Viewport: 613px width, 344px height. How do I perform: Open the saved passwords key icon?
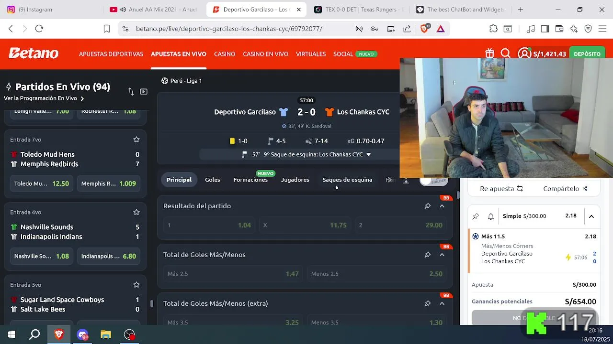coord(375,29)
